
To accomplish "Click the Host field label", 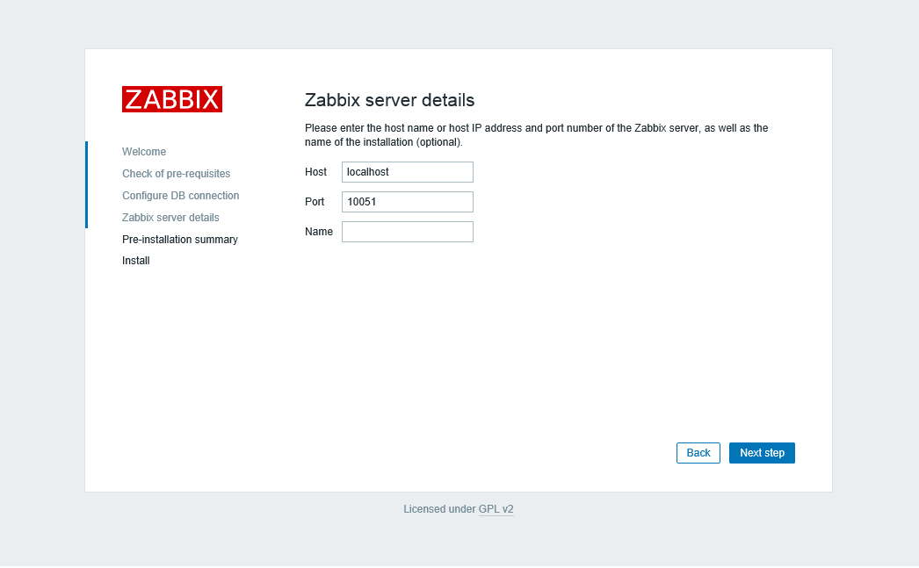I will (x=316, y=172).
